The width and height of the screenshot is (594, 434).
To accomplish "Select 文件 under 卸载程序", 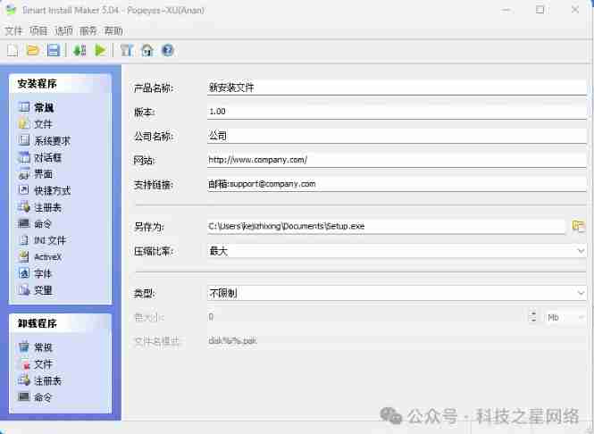I will [42, 363].
